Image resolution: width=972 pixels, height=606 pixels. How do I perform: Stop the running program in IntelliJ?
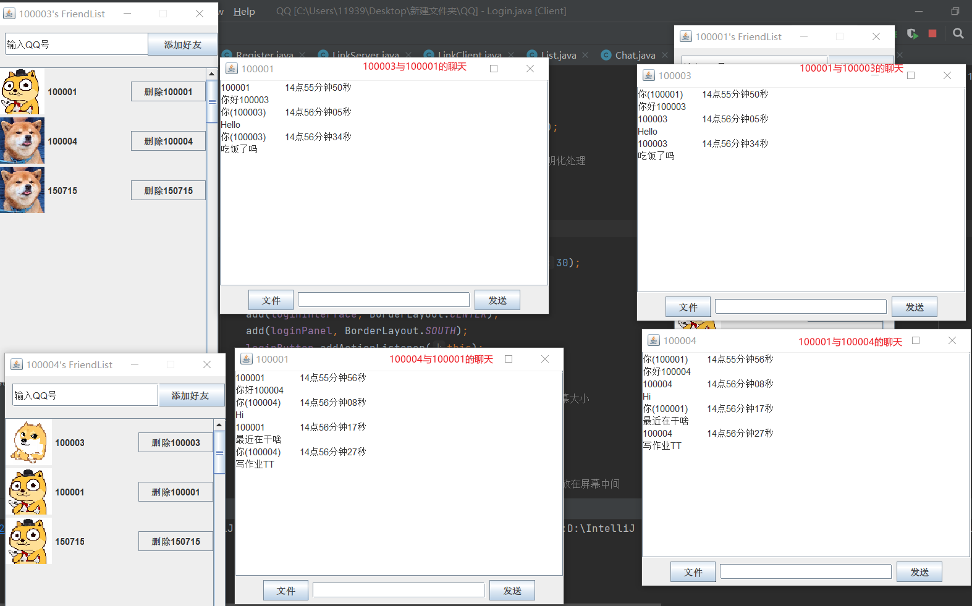pyautogui.click(x=932, y=33)
